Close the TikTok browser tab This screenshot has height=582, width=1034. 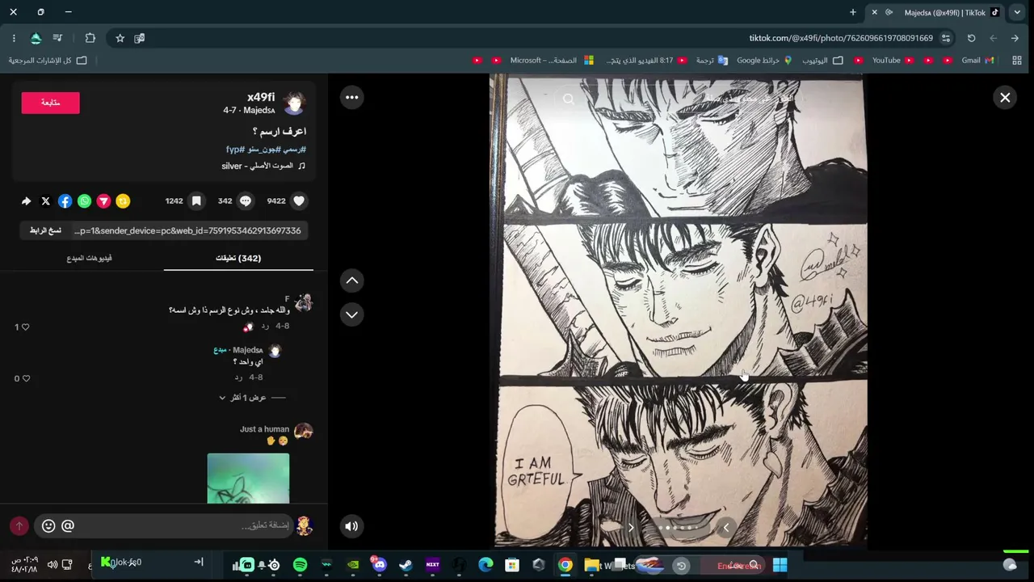[874, 12]
